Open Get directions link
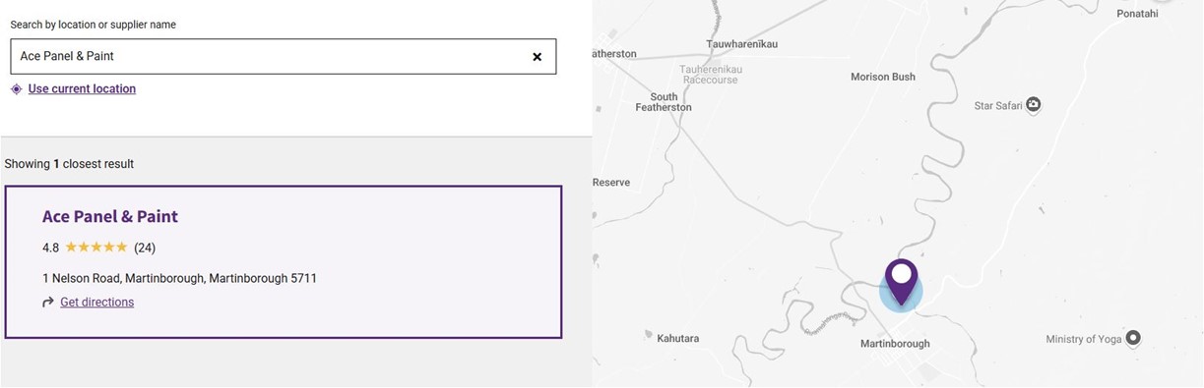This screenshot has height=388, width=1204. [x=96, y=303]
